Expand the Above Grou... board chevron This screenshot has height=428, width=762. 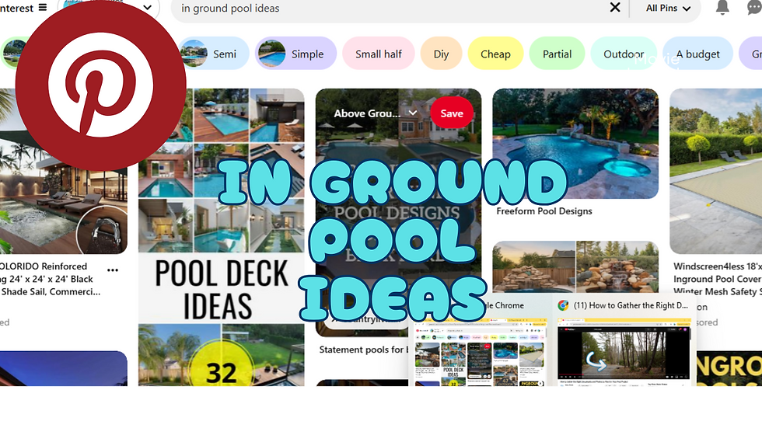pyautogui.click(x=413, y=113)
